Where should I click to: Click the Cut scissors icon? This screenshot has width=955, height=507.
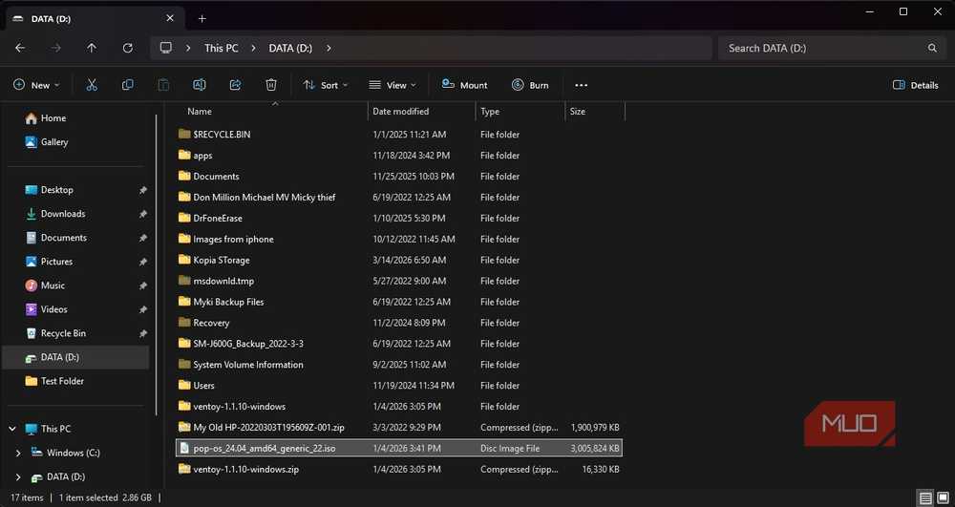92,85
